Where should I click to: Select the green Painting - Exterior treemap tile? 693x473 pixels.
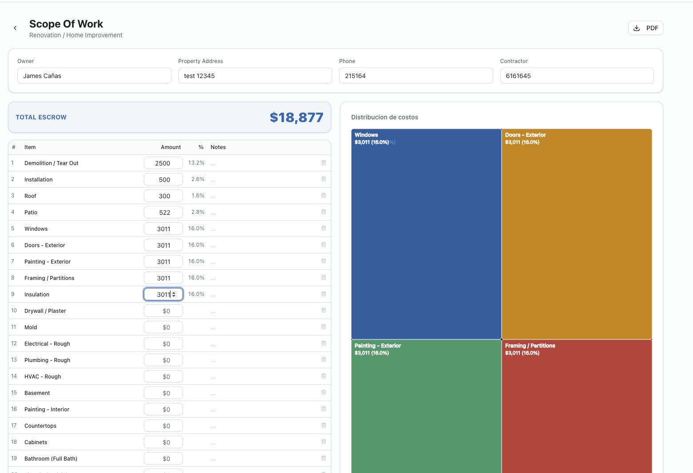[426, 408]
